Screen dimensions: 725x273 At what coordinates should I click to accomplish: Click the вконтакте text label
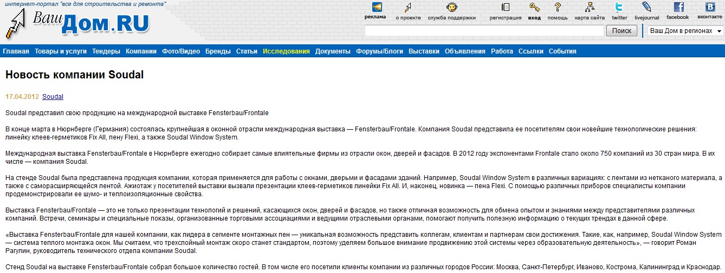(710, 17)
